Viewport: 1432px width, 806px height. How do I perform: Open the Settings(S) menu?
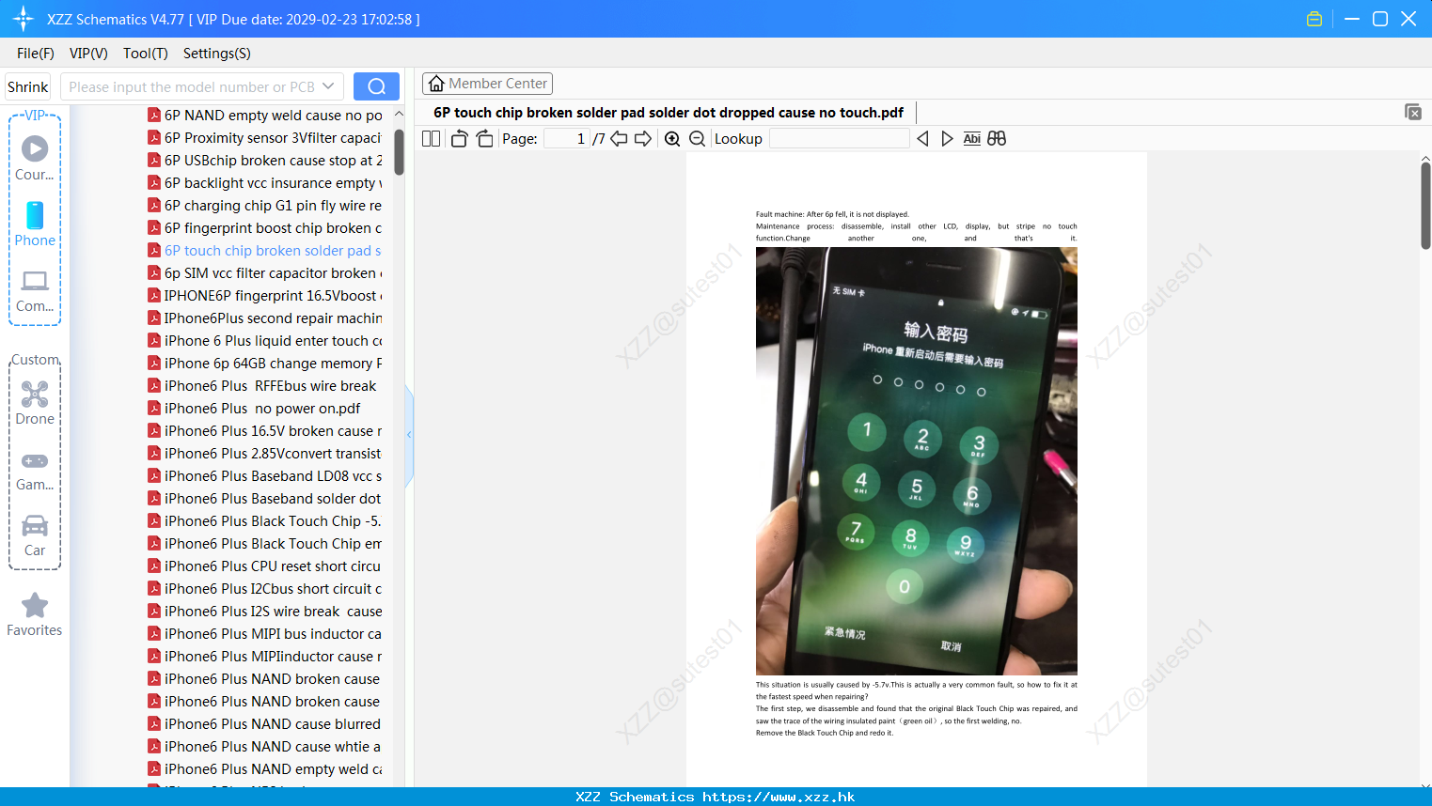(x=217, y=54)
